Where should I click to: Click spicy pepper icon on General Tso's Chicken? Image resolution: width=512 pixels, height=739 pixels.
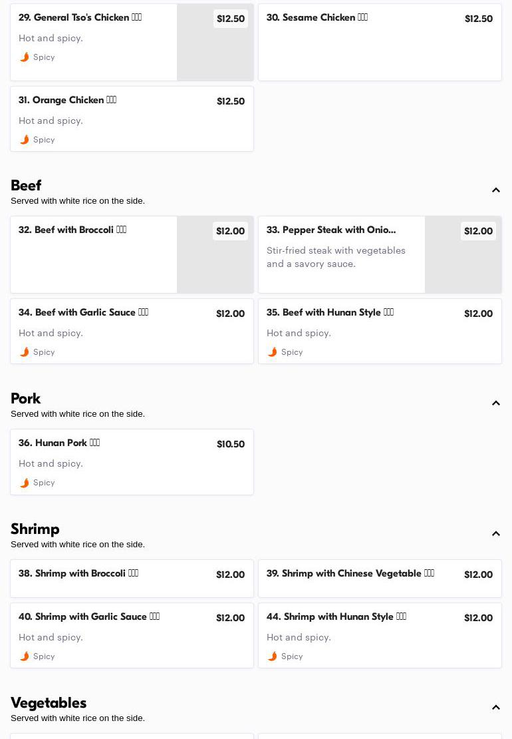[25, 57]
